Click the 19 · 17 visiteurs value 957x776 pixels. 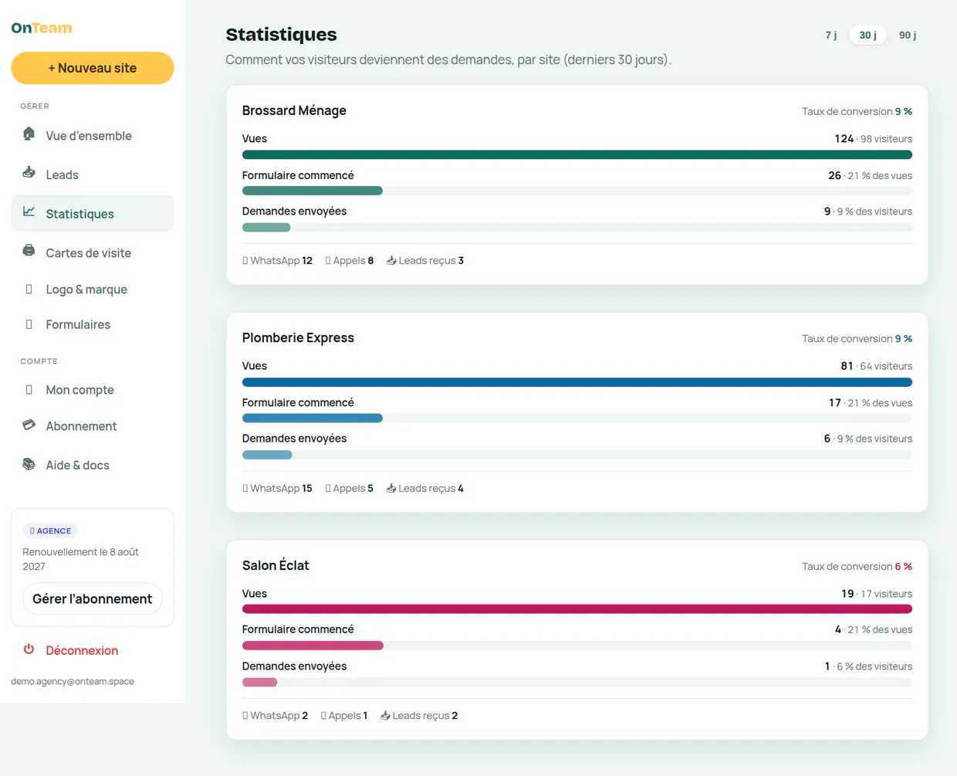point(877,594)
